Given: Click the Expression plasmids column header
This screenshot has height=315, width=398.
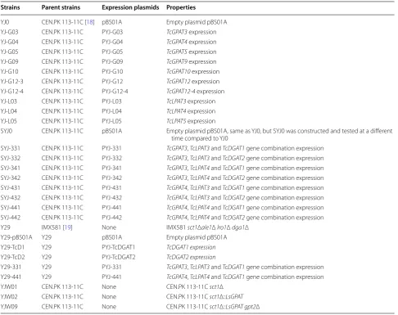Looking at the screenshot, I should (x=130, y=7).
